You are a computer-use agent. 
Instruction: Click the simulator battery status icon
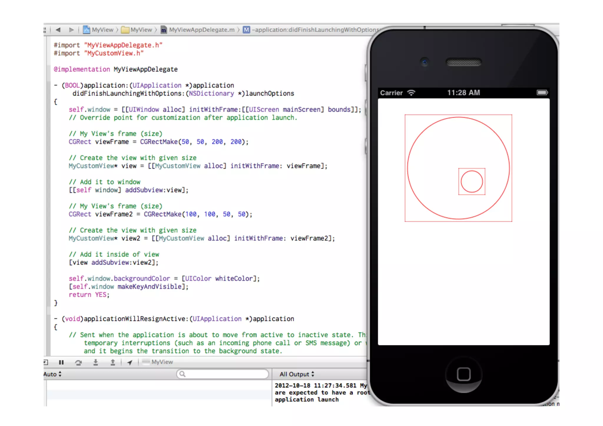click(x=542, y=93)
